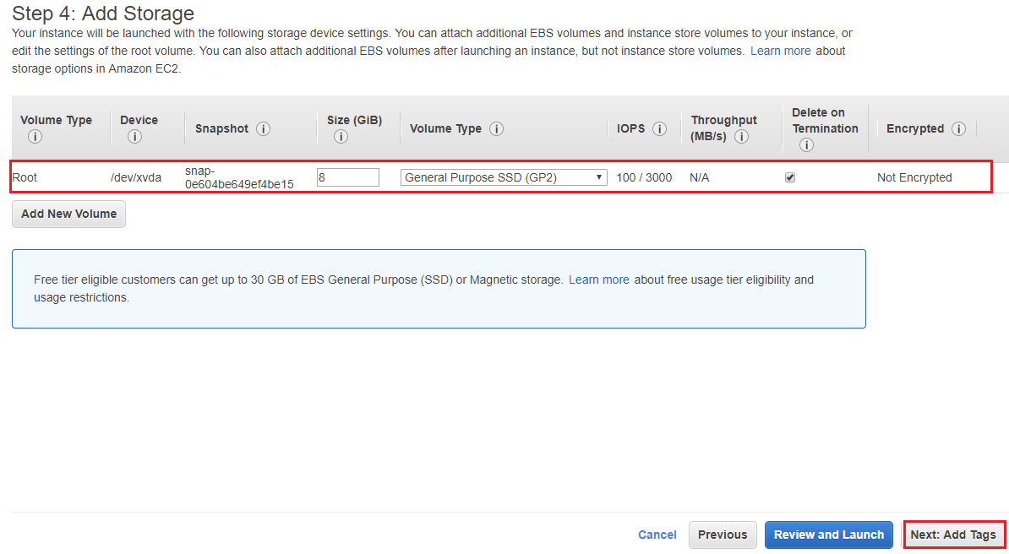
Task: Go back with the Previous button
Action: [723, 535]
